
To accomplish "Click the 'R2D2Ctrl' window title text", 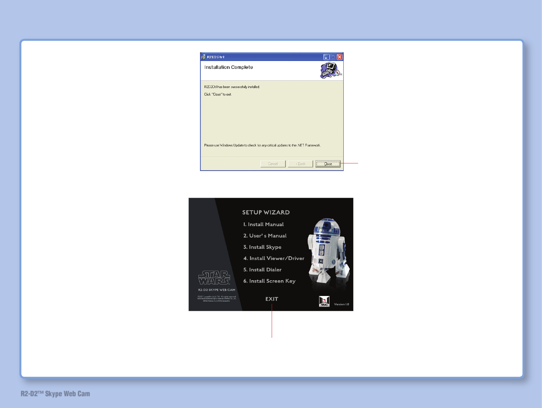I will pyautogui.click(x=215, y=57).
